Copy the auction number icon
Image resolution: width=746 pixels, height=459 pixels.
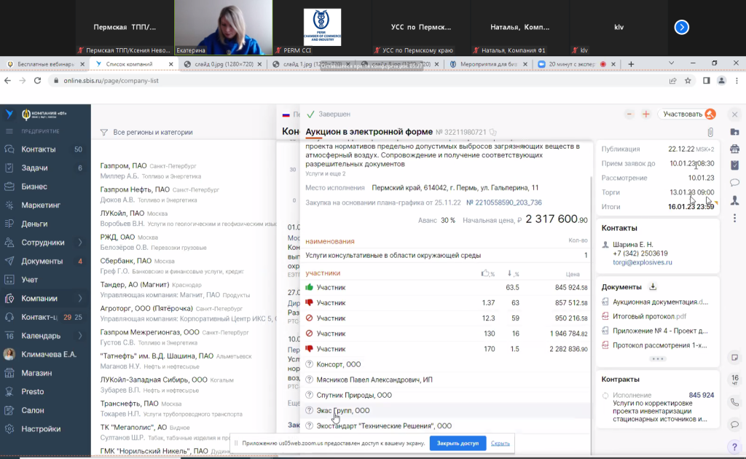click(x=493, y=132)
